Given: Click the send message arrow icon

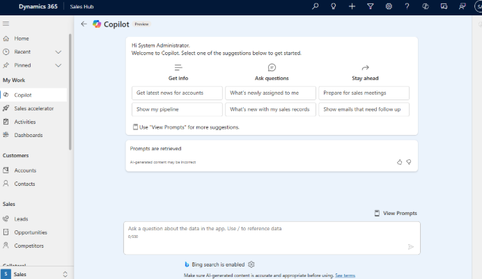Looking at the screenshot, I should pyautogui.click(x=411, y=246).
